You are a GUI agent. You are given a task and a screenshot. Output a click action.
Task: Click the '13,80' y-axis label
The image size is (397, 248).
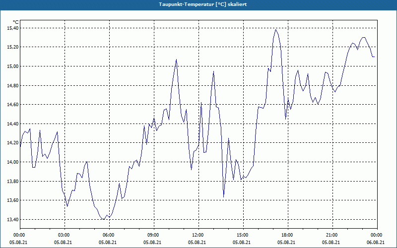pyautogui.click(x=12, y=181)
